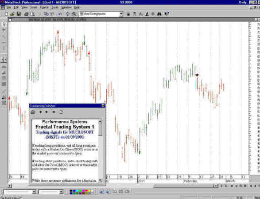Open the Tools menu
The width and height of the screenshot is (260, 199).
tap(55, 7)
